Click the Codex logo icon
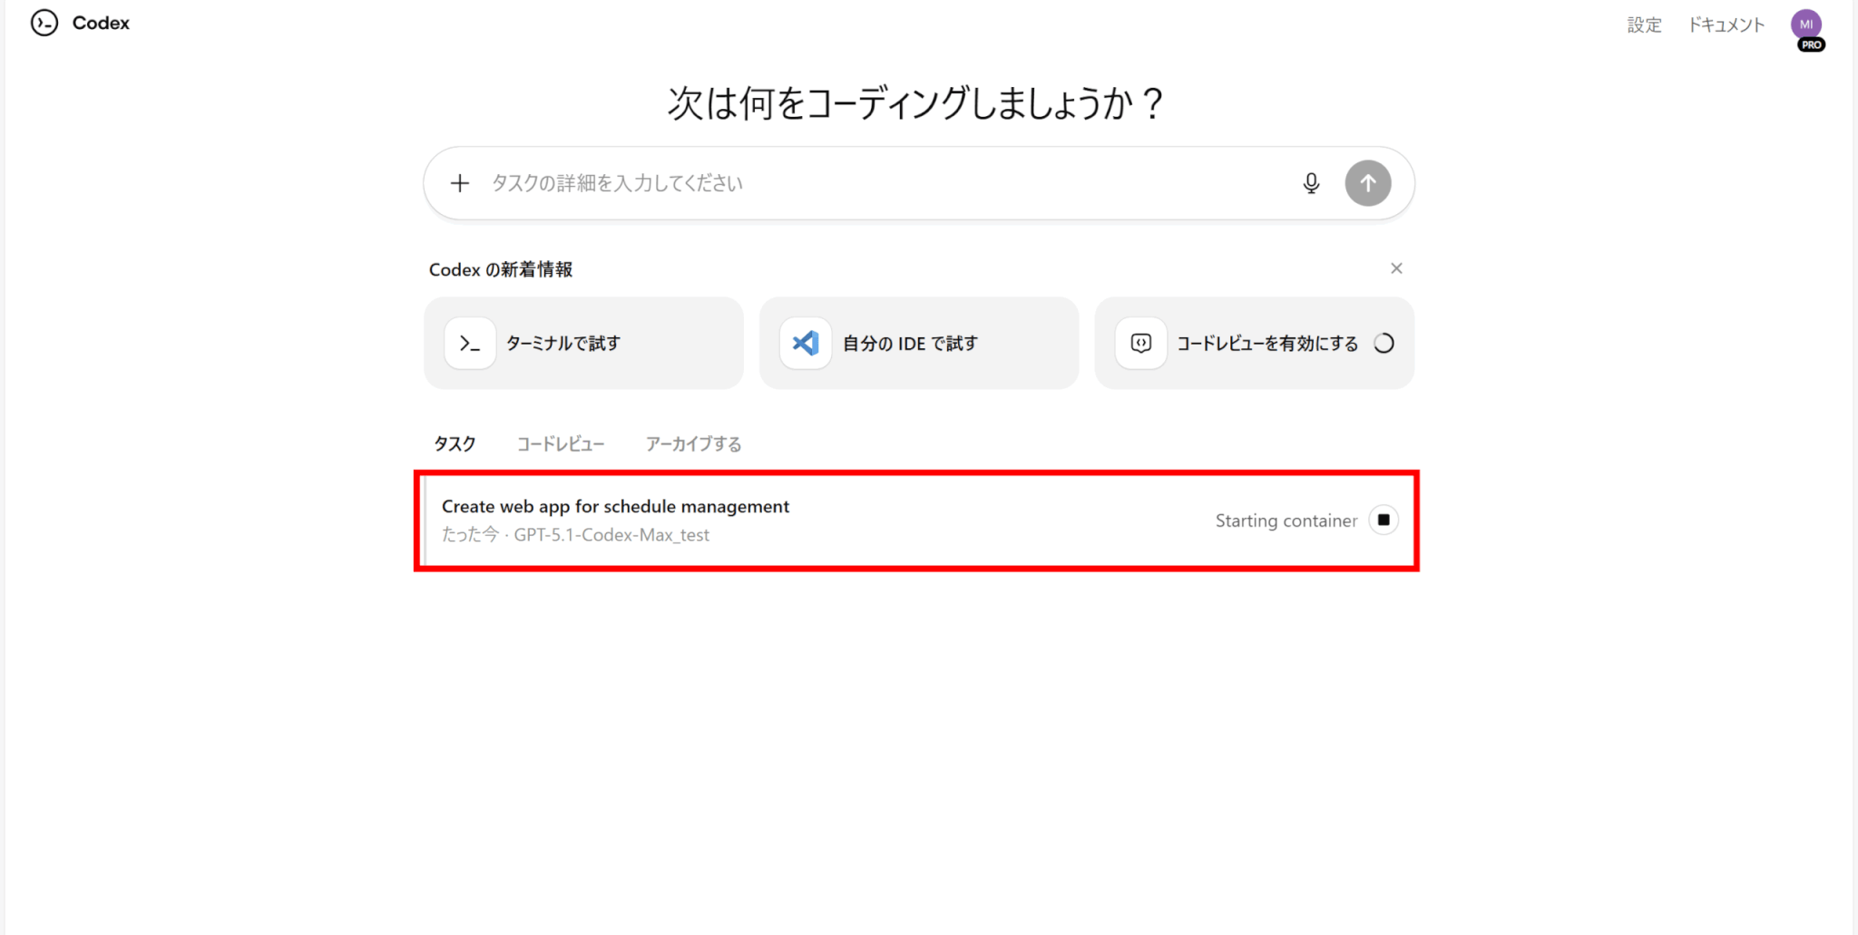1858x935 pixels. [44, 24]
